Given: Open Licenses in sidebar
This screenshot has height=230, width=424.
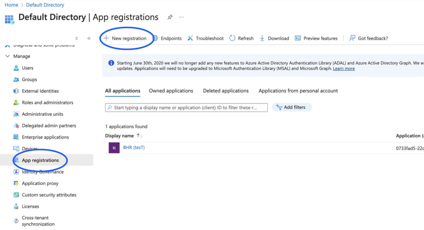Looking at the screenshot, I should click(31, 206).
